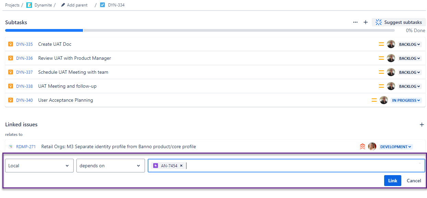Click the plus icon to add a subtask
Viewport: 427px width, 198px height.
pyautogui.click(x=365, y=22)
